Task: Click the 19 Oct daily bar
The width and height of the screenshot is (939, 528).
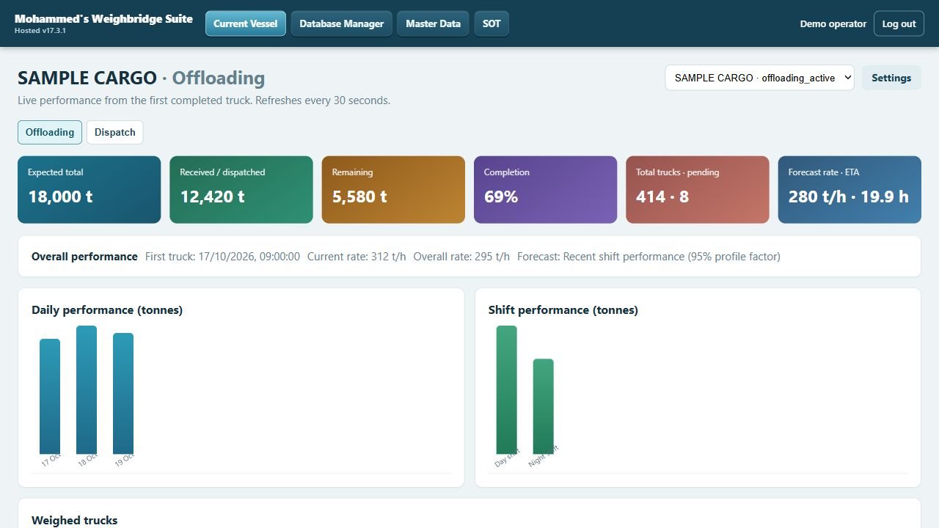Action: tap(123, 394)
